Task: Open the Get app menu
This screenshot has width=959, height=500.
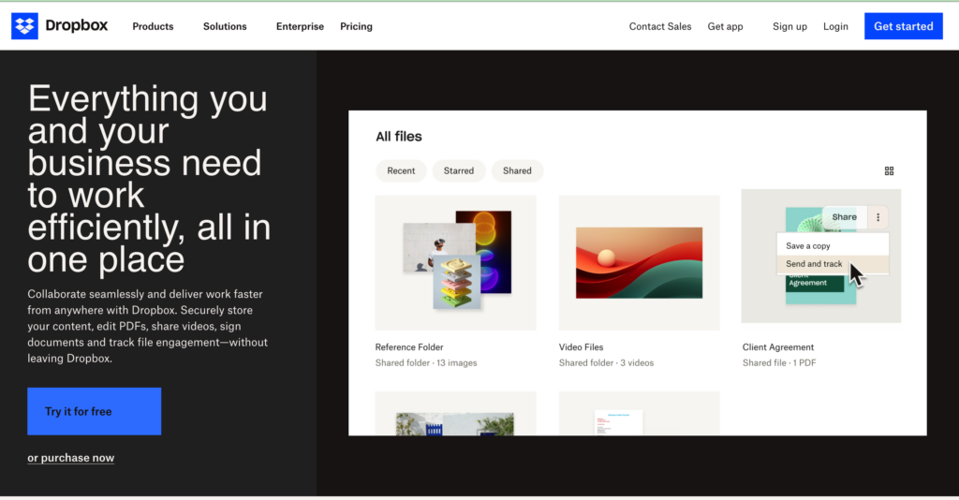Action: pos(726,26)
